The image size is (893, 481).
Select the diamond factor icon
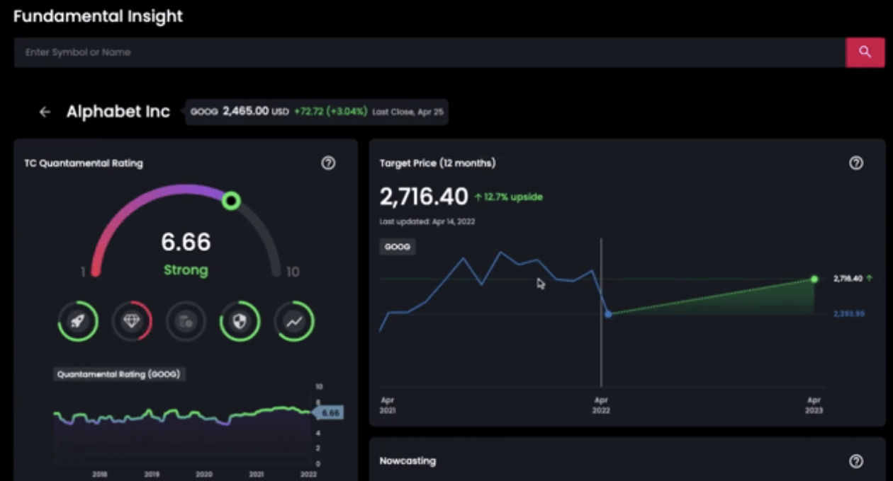(132, 322)
